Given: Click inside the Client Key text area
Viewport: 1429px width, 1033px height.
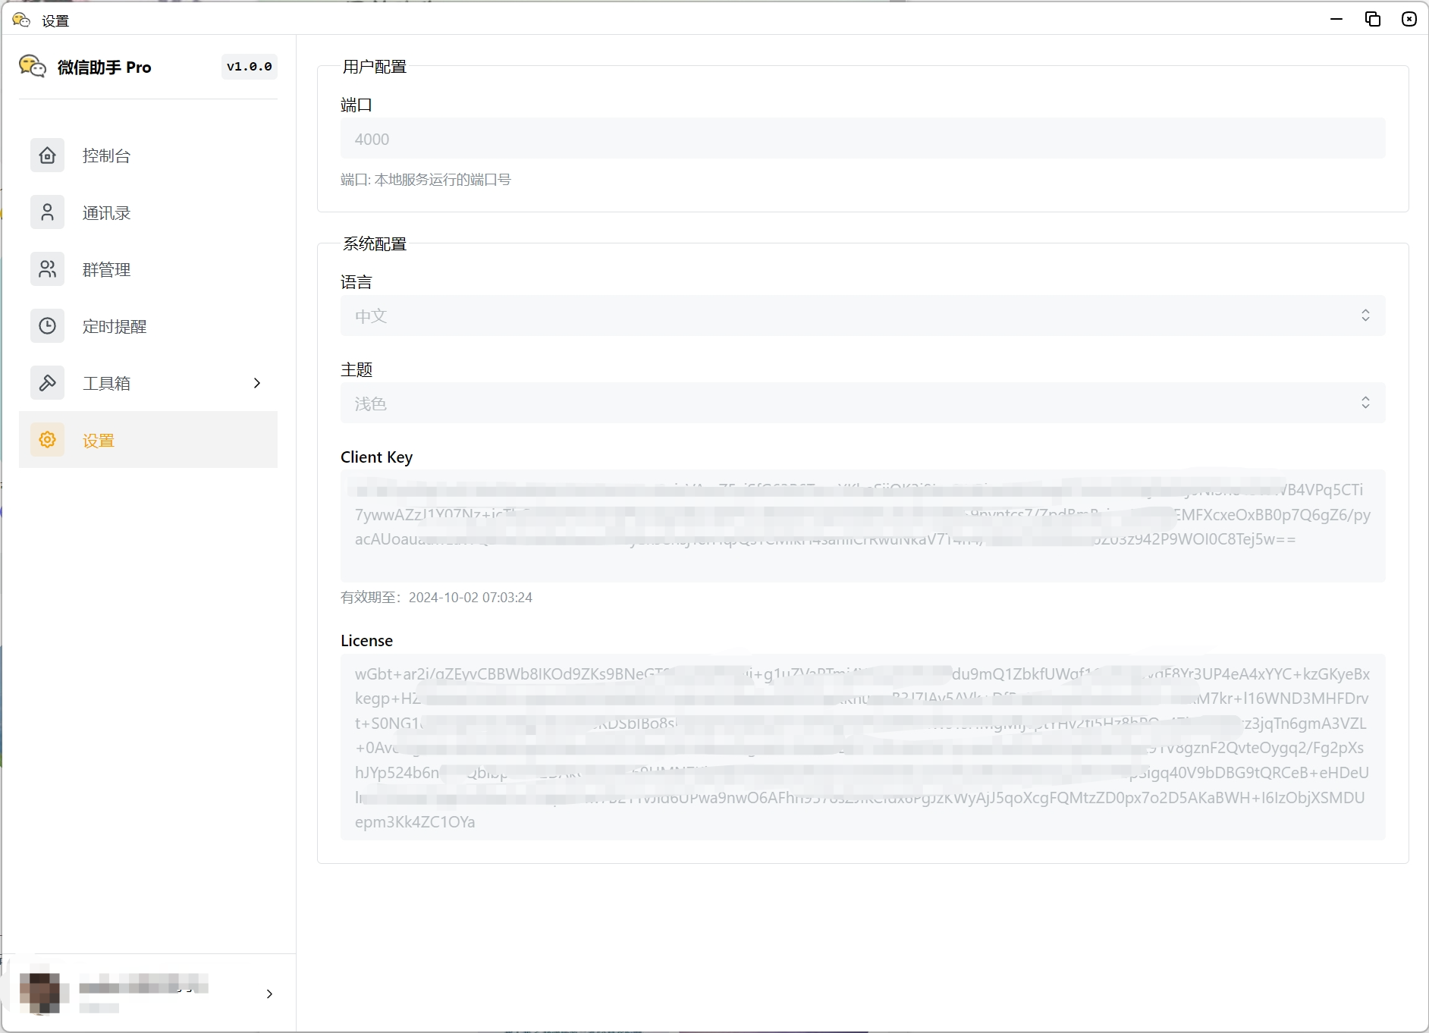Looking at the screenshot, I should pyautogui.click(x=862, y=561).
